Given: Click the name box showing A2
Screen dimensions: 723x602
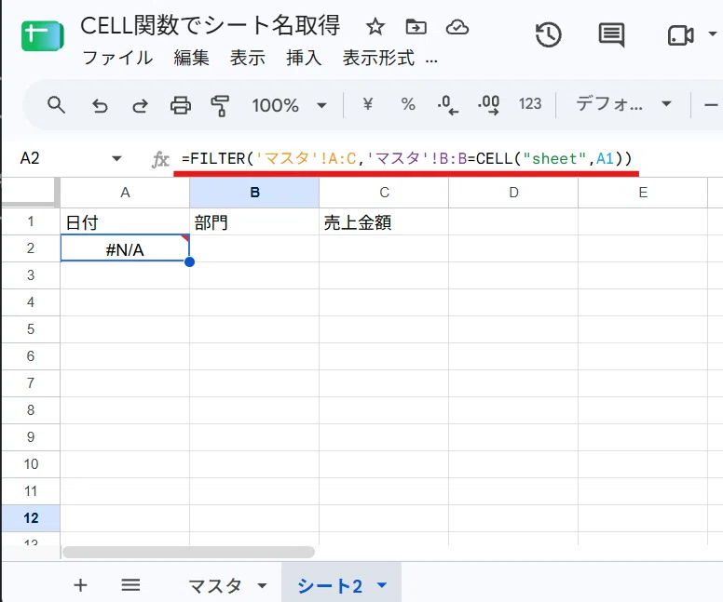Looking at the screenshot, I should click(x=30, y=158).
